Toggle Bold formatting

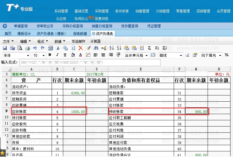[50, 55]
